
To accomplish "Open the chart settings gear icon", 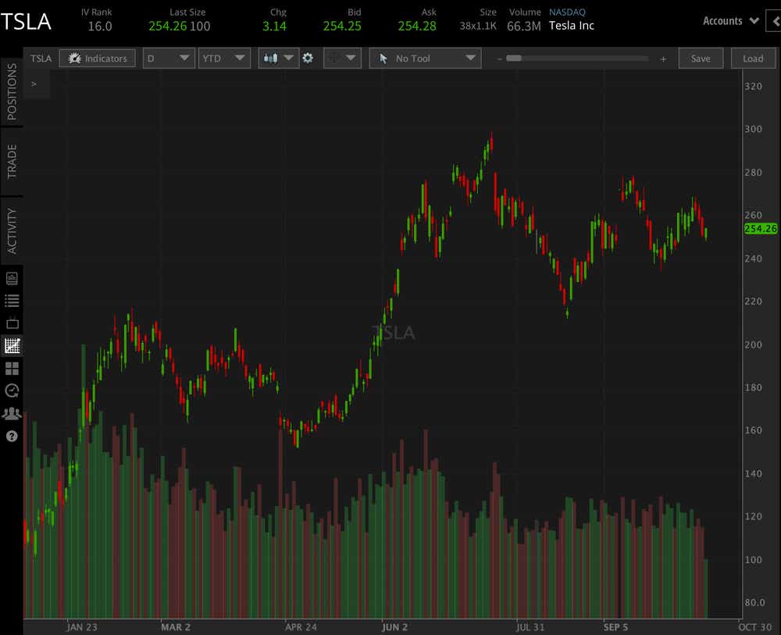I will [x=308, y=58].
